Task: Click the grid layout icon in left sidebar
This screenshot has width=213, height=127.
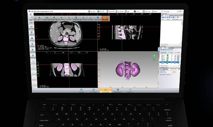Action: pos(32,32)
